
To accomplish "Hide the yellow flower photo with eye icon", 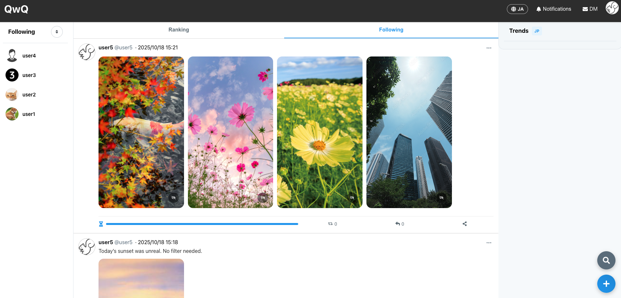I will click(352, 197).
